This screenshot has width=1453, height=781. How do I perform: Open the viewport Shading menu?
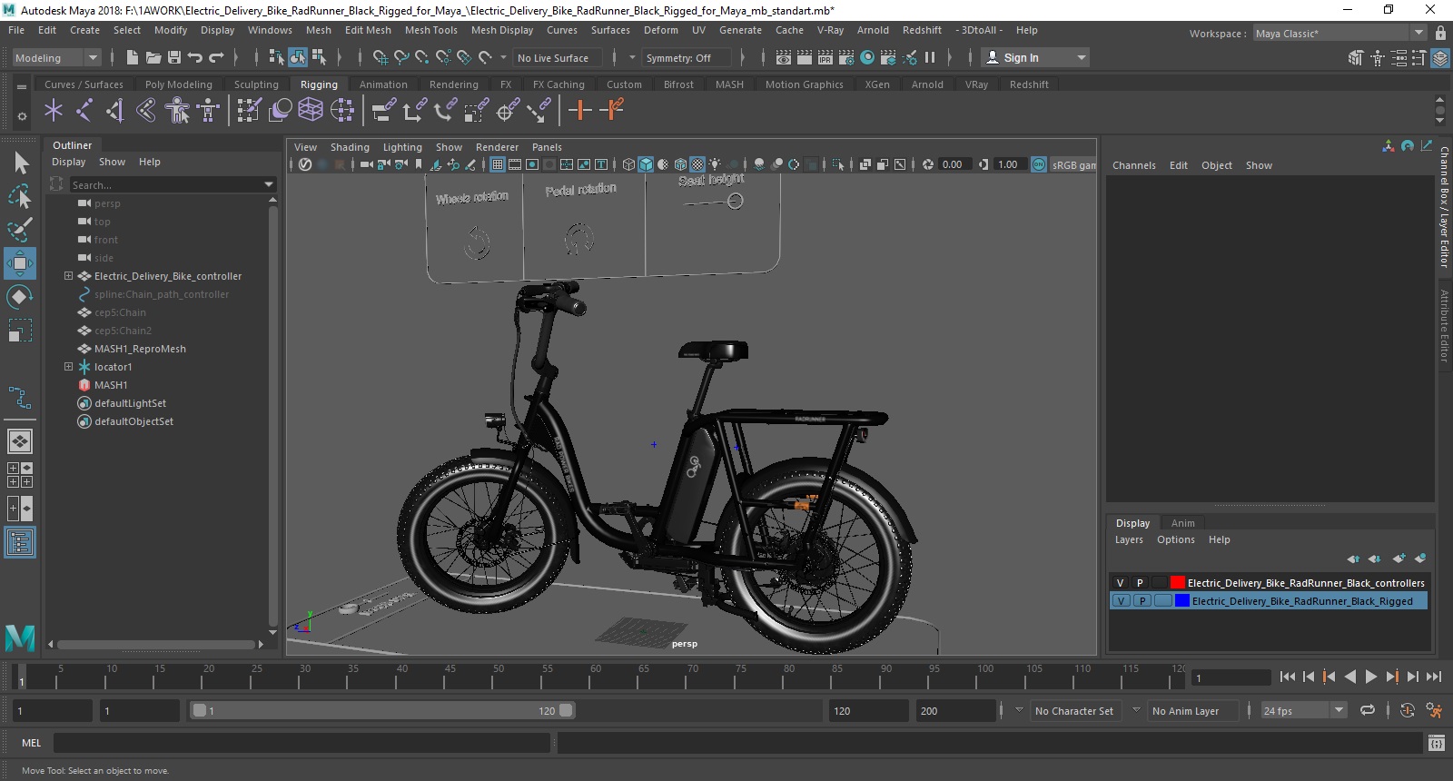click(x=350, y=147)
